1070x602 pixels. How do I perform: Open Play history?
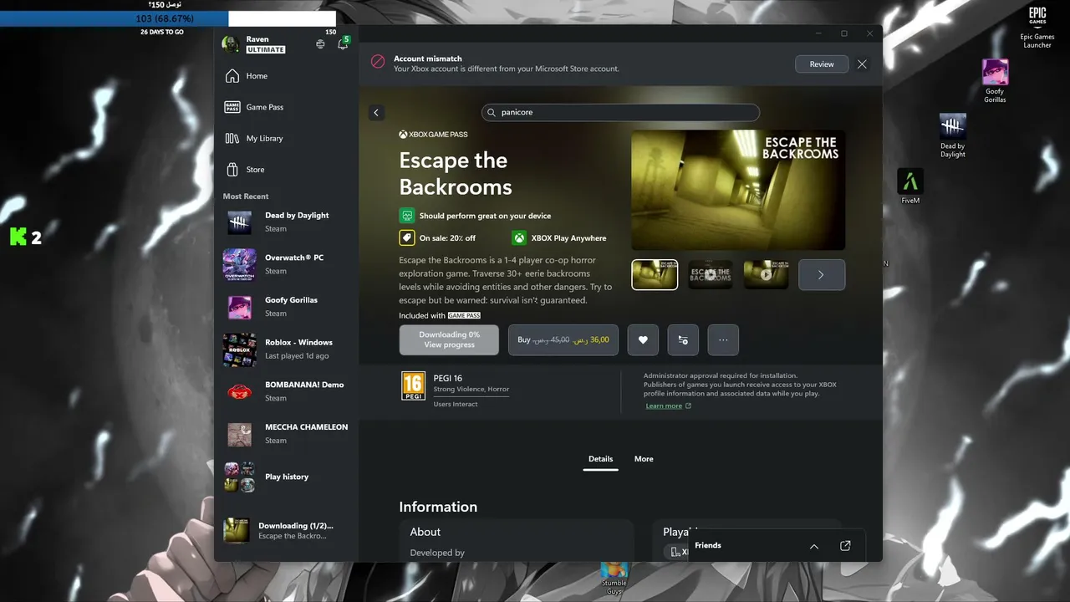[286, 477]
